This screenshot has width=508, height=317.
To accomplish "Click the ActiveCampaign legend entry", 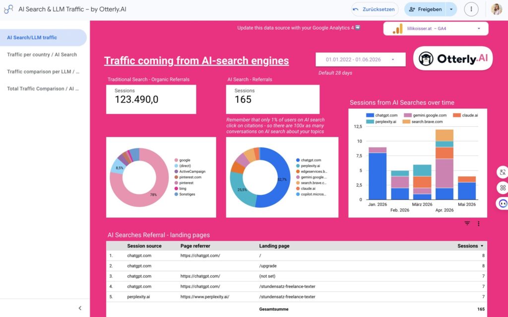I will 190,171.
